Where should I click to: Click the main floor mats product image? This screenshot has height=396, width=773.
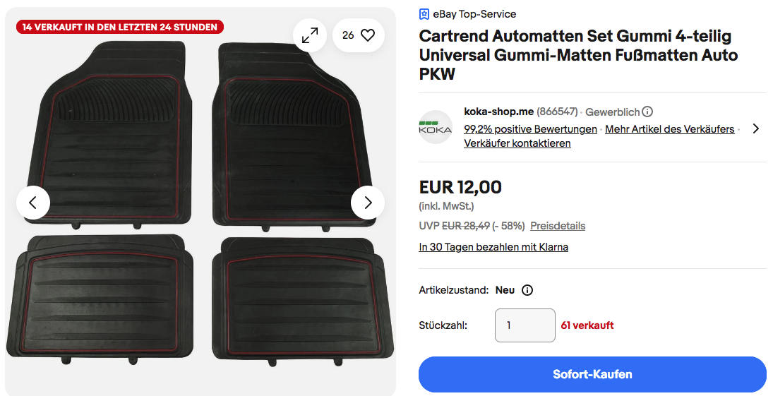[200, 203]
